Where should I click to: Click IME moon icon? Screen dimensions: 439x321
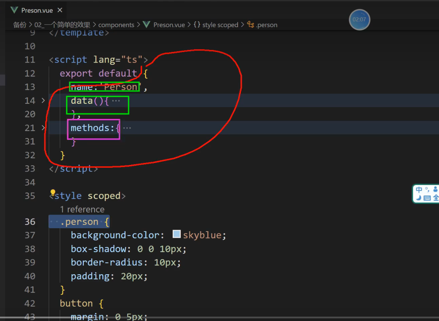(x=419, y=198)
